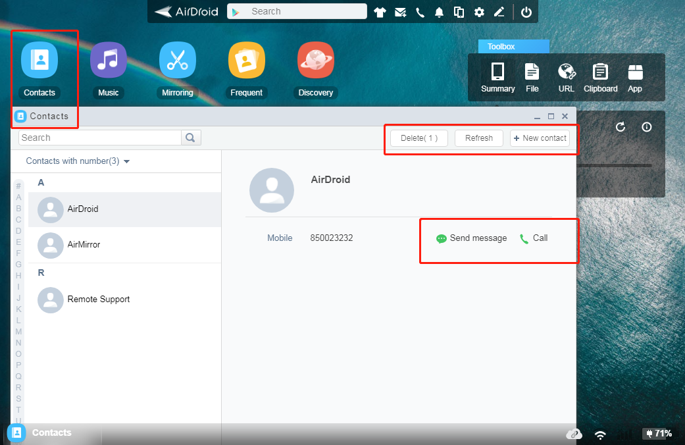The image size is (685, 445).
Task: Open the Music app
Action: click(x=108, y=59)
